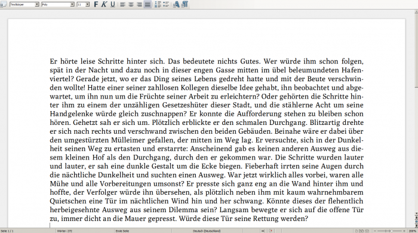Switch to book view layout
This screenshot has width=418, height=233.
click(367, 231)
